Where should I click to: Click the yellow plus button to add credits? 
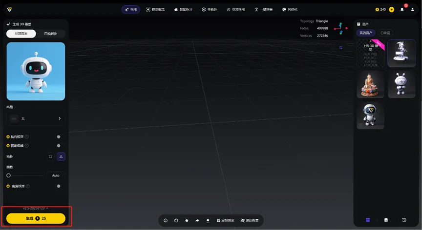pyautogui.click(x=392, y=9)
